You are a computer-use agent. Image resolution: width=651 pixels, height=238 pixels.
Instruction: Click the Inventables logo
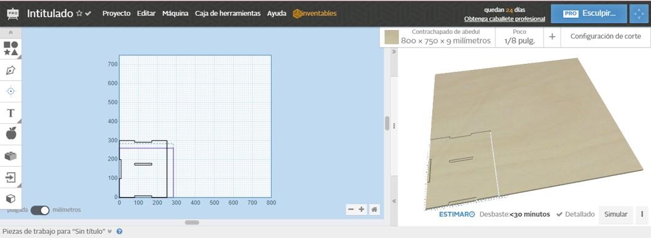pyautogui.click(x=315, y=13)
